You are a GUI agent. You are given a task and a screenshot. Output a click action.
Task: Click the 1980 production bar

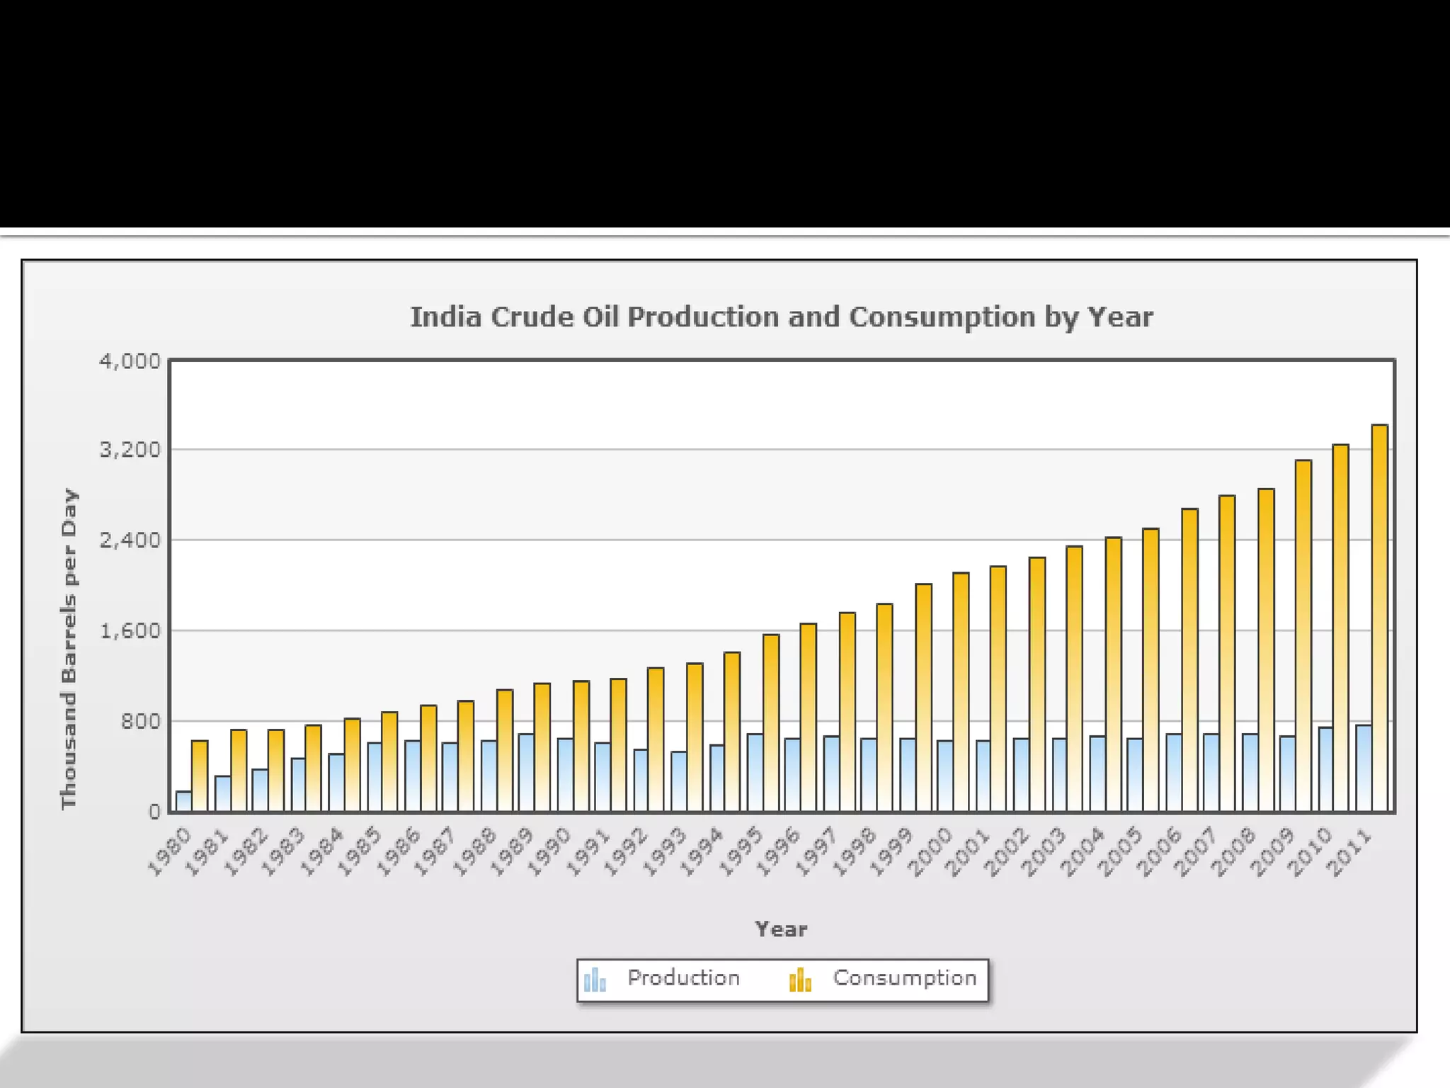click(183, 801)
